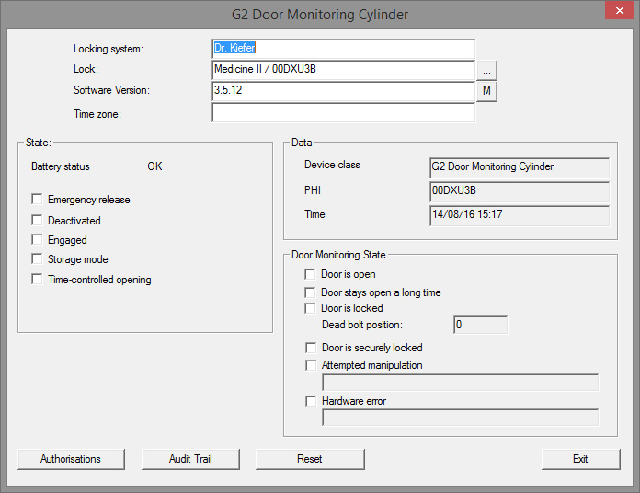Toggle the Deactivated checkbox
This screenshot has height=493, width=640.
pyautogui.click(x=37, y=221)
